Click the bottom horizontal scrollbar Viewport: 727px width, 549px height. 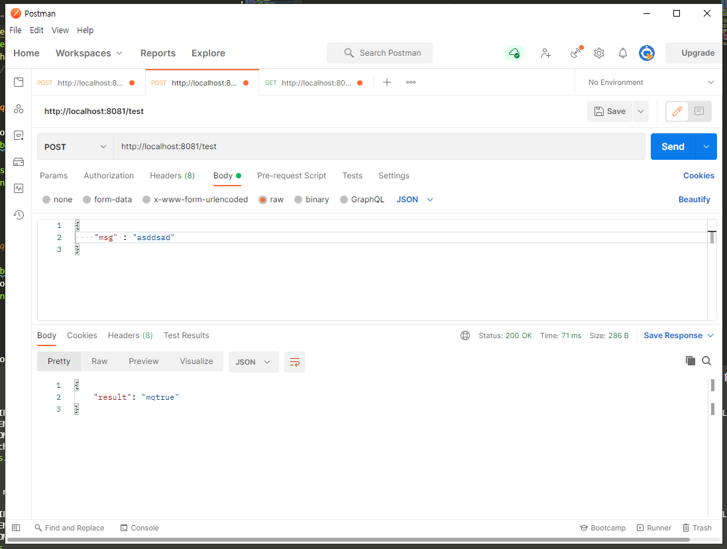(x=348, y=540)
